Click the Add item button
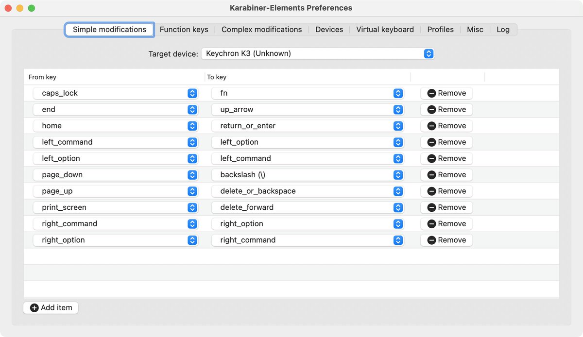 (x=51, y=307)
